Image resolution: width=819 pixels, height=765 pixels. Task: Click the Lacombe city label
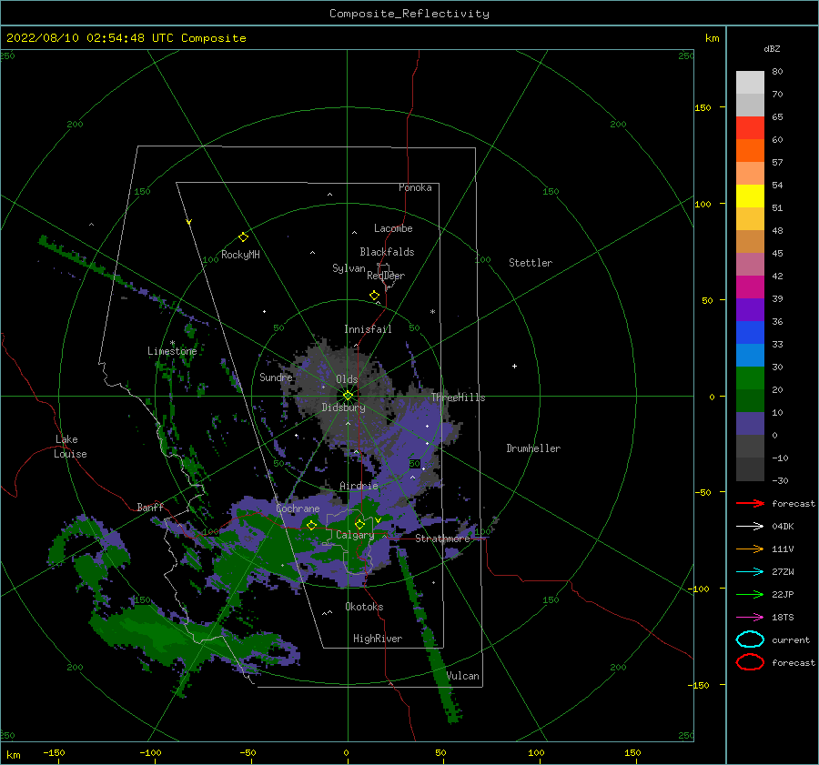click(x=393, y=228)
